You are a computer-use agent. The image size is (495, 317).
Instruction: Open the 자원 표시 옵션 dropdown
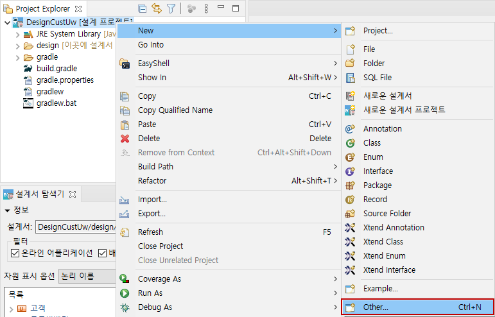point(87,276)
